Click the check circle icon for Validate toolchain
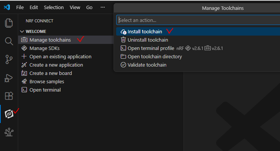Viewport: 280px width, 151px height. pos(123,65)
